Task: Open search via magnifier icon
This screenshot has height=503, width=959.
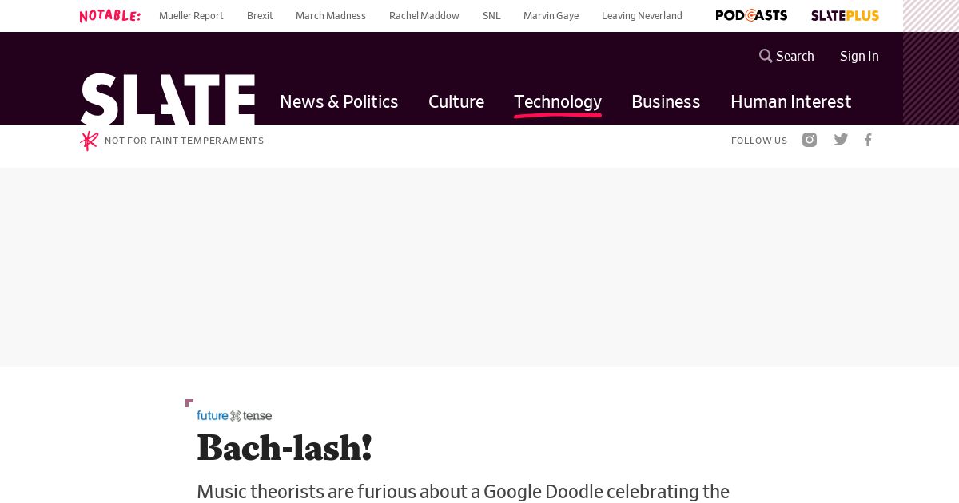Action: coord(766,56)
